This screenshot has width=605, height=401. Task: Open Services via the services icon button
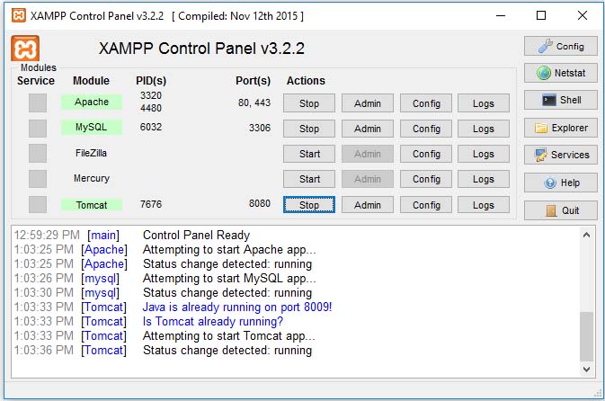coord(561,155)
